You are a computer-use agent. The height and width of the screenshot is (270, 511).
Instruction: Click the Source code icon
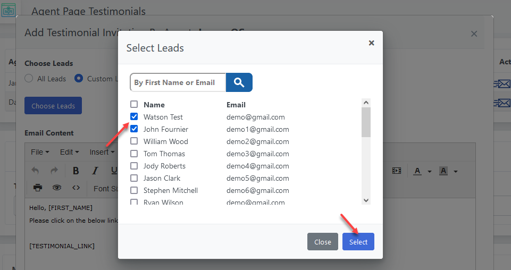coord(76,188)
